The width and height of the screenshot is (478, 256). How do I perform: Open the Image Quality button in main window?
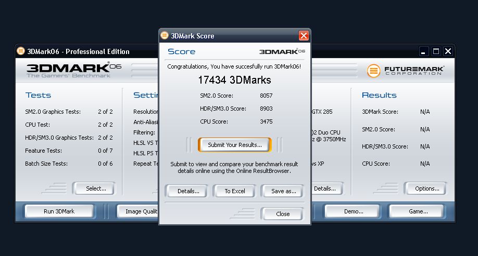coord(138,211)
